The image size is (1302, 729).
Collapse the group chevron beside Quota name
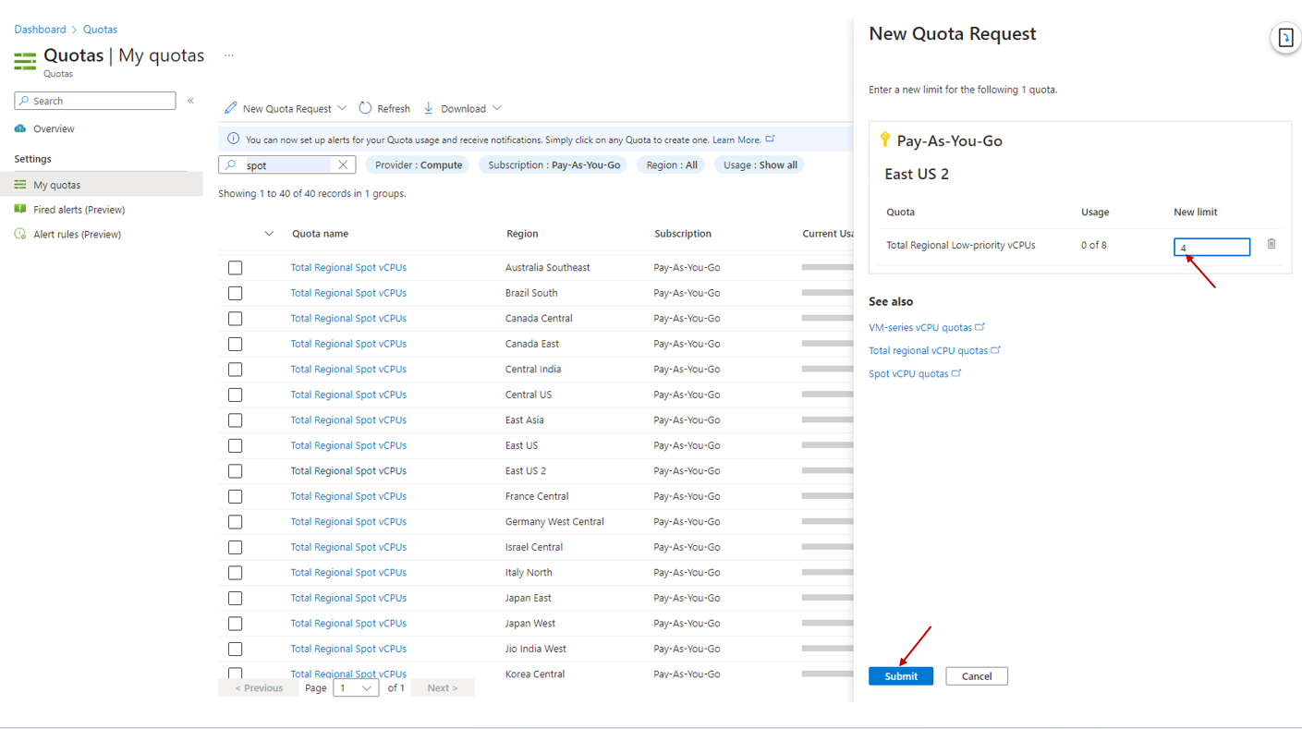269,234
